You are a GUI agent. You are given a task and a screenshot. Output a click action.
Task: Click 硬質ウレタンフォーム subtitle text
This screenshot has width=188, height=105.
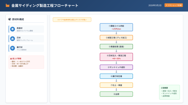25,40
